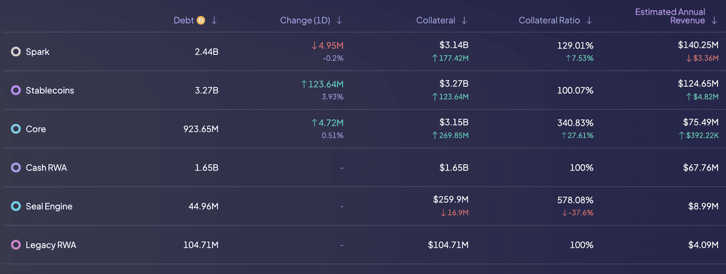Click the DAI coin icon beside Debt
Screen dimensions: 726x274
pos(201,20)
